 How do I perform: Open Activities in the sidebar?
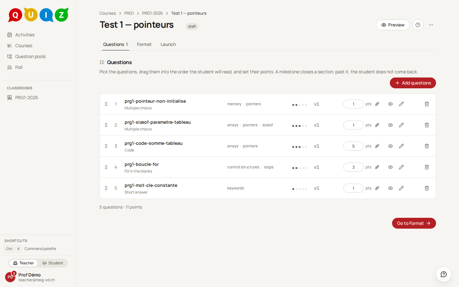point(38,35)
